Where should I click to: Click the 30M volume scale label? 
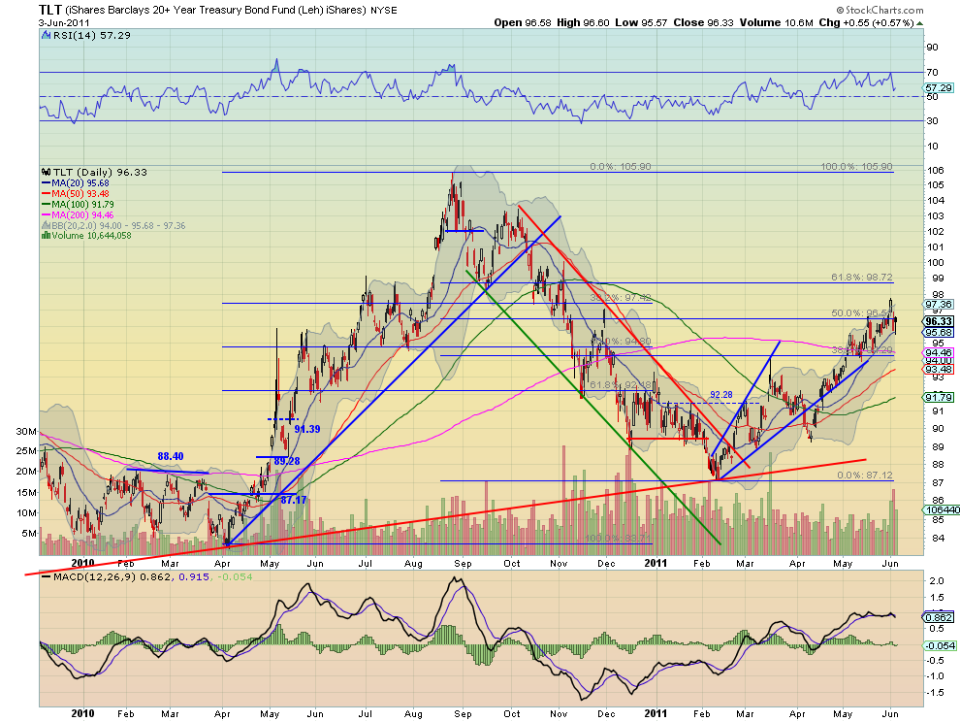coord(26,432)
